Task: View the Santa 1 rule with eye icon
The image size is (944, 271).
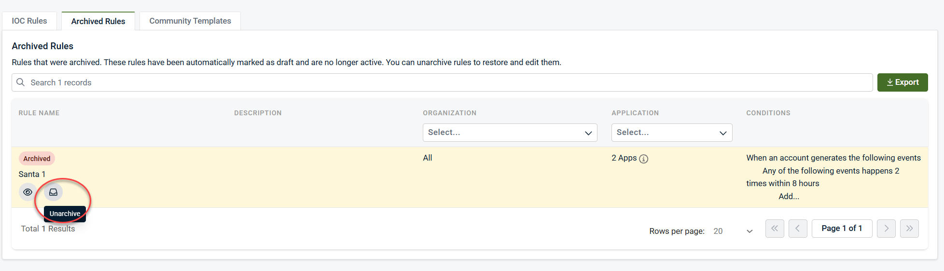Action: pyautogui.click(x=28, y=192)
